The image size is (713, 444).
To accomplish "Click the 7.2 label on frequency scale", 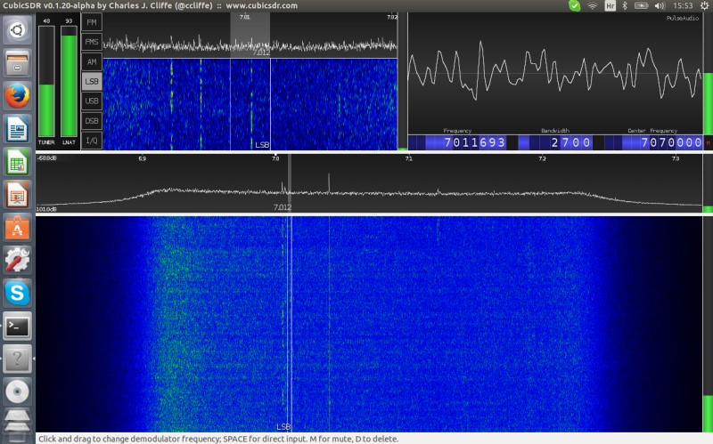I will coord(542,158).
